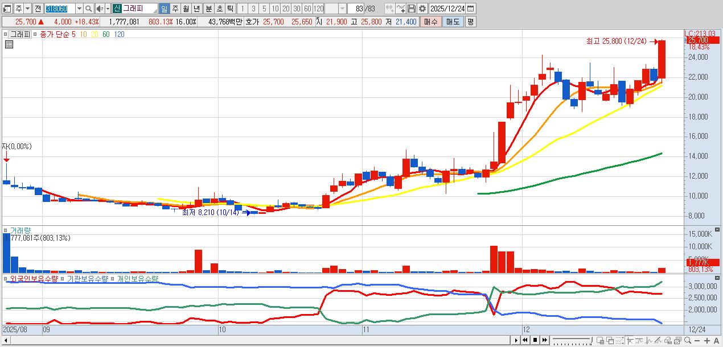Select the 초 second period tab

click(x=219, y=9)
